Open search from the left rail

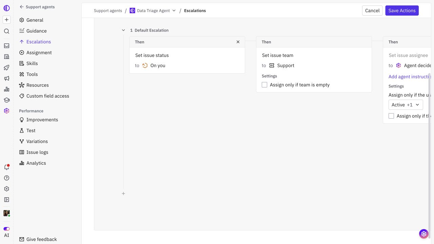coord(6,31)
